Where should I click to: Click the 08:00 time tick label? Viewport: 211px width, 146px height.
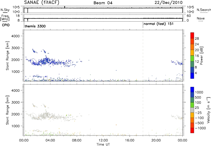point(77,140)
